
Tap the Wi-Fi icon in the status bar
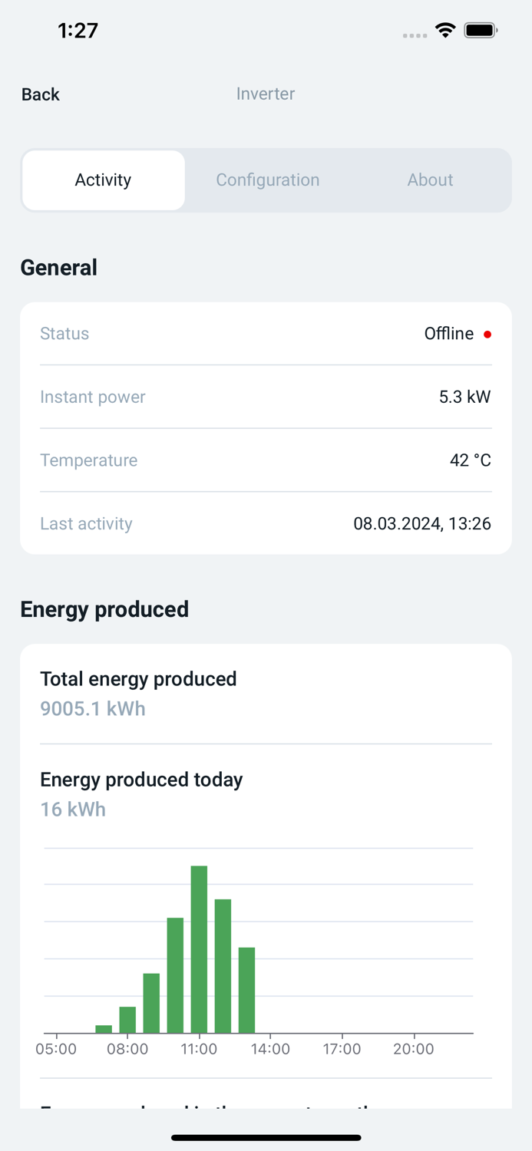point(445,30)
